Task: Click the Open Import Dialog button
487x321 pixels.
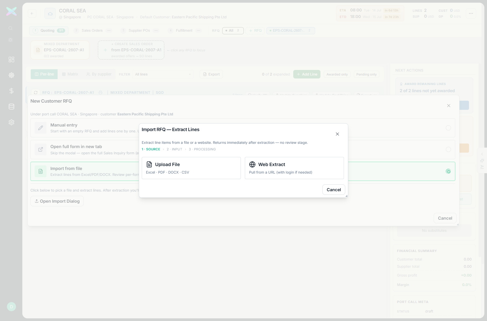Action: (x=57, y=201)
